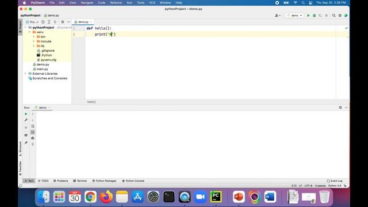The width and height of the screenshot is (368, 207).
Task: Hide the Run panel with the minus icon
Action: (x=346, y=108)
